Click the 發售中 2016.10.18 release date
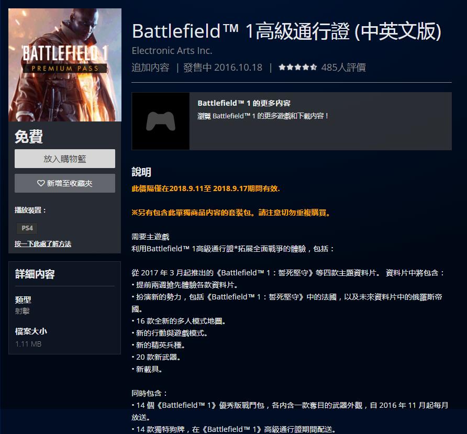Viewport: 467px width, 434px height. pyautogui.click(x=223, y=68)
